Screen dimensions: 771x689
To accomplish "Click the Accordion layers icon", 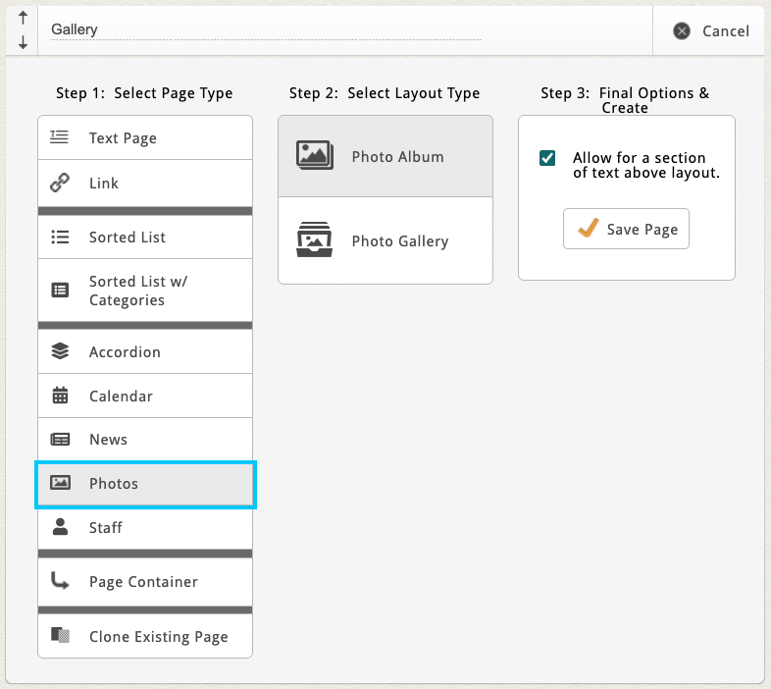I will tap(60, 351).
